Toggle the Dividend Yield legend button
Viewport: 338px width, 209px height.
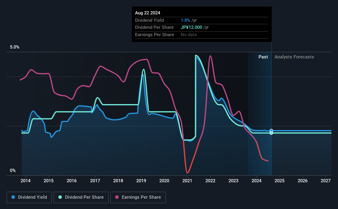pyautogui.click(x=29, y=197)
